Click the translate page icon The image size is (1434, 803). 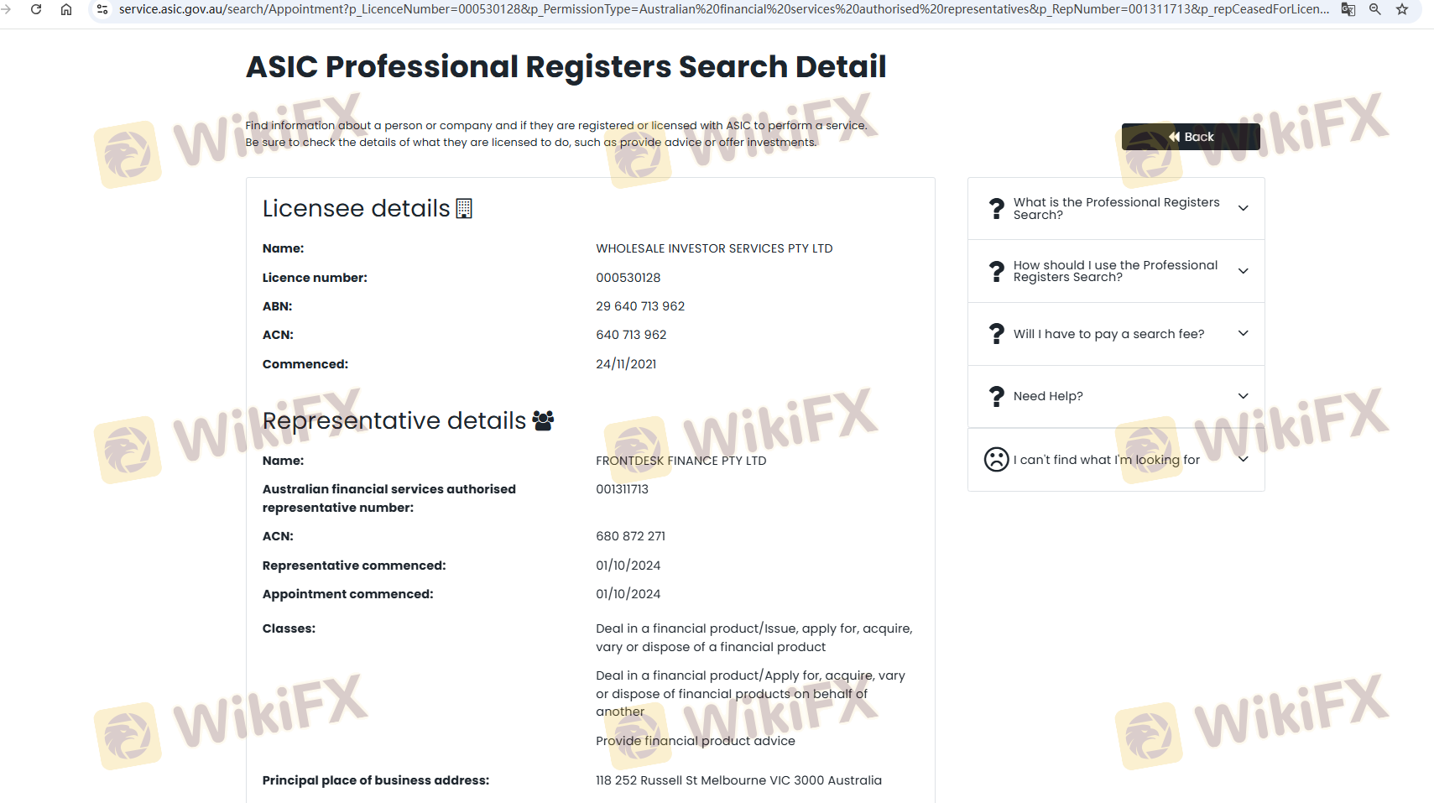(1348, 9)
